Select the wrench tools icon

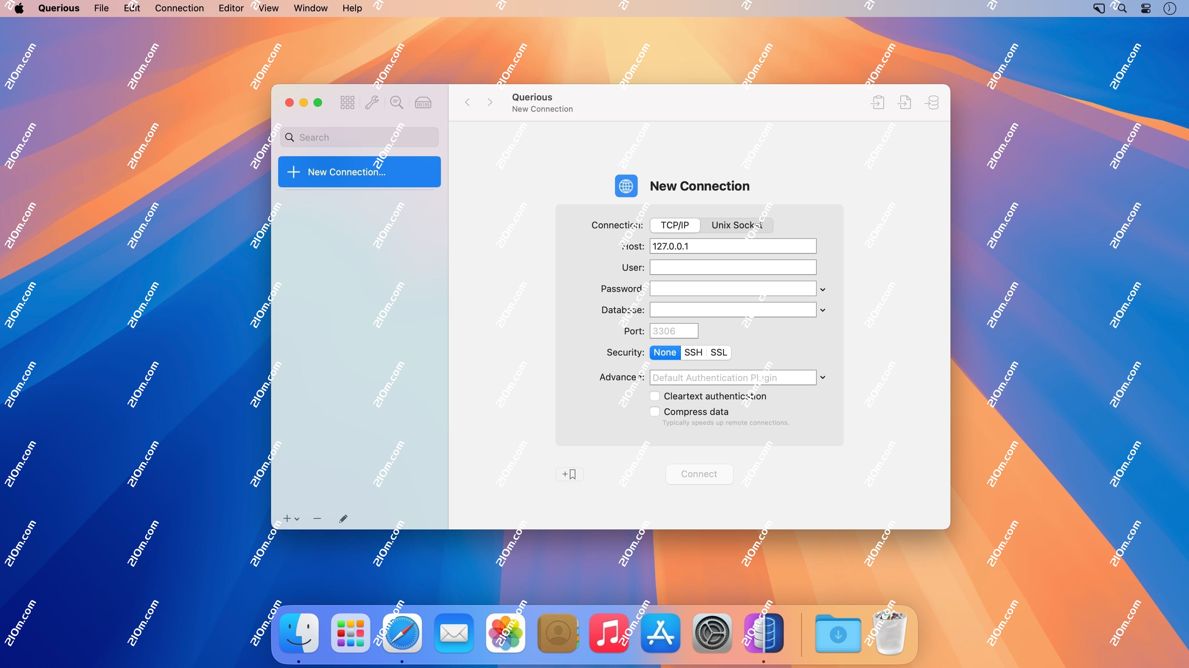click(372, 102)
